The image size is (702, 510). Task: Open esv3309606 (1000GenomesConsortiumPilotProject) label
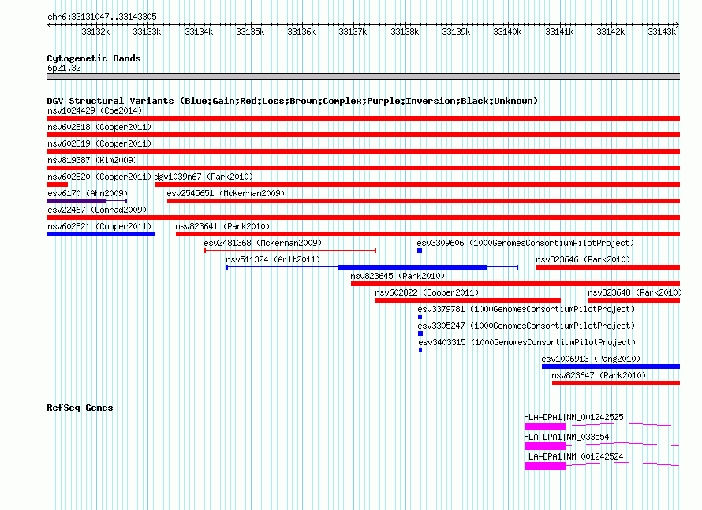pyautogui.click(x=525, y=243)
